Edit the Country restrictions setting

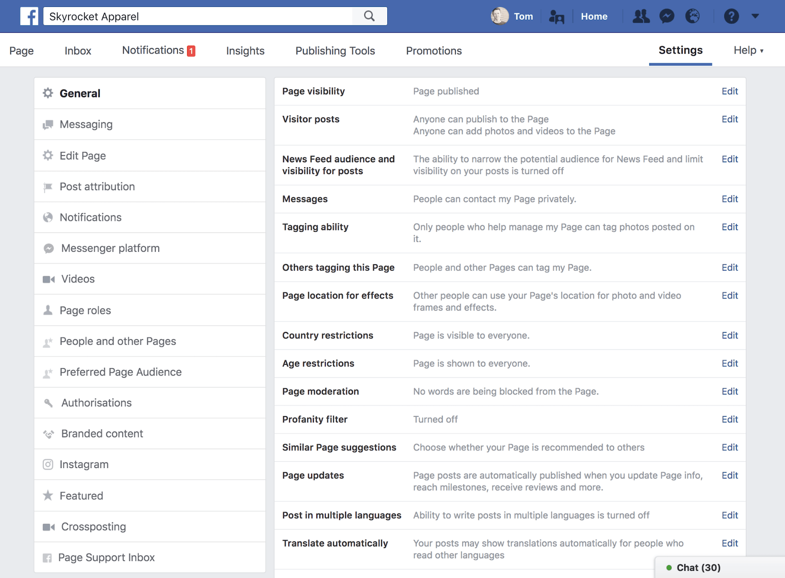point(729,335)
